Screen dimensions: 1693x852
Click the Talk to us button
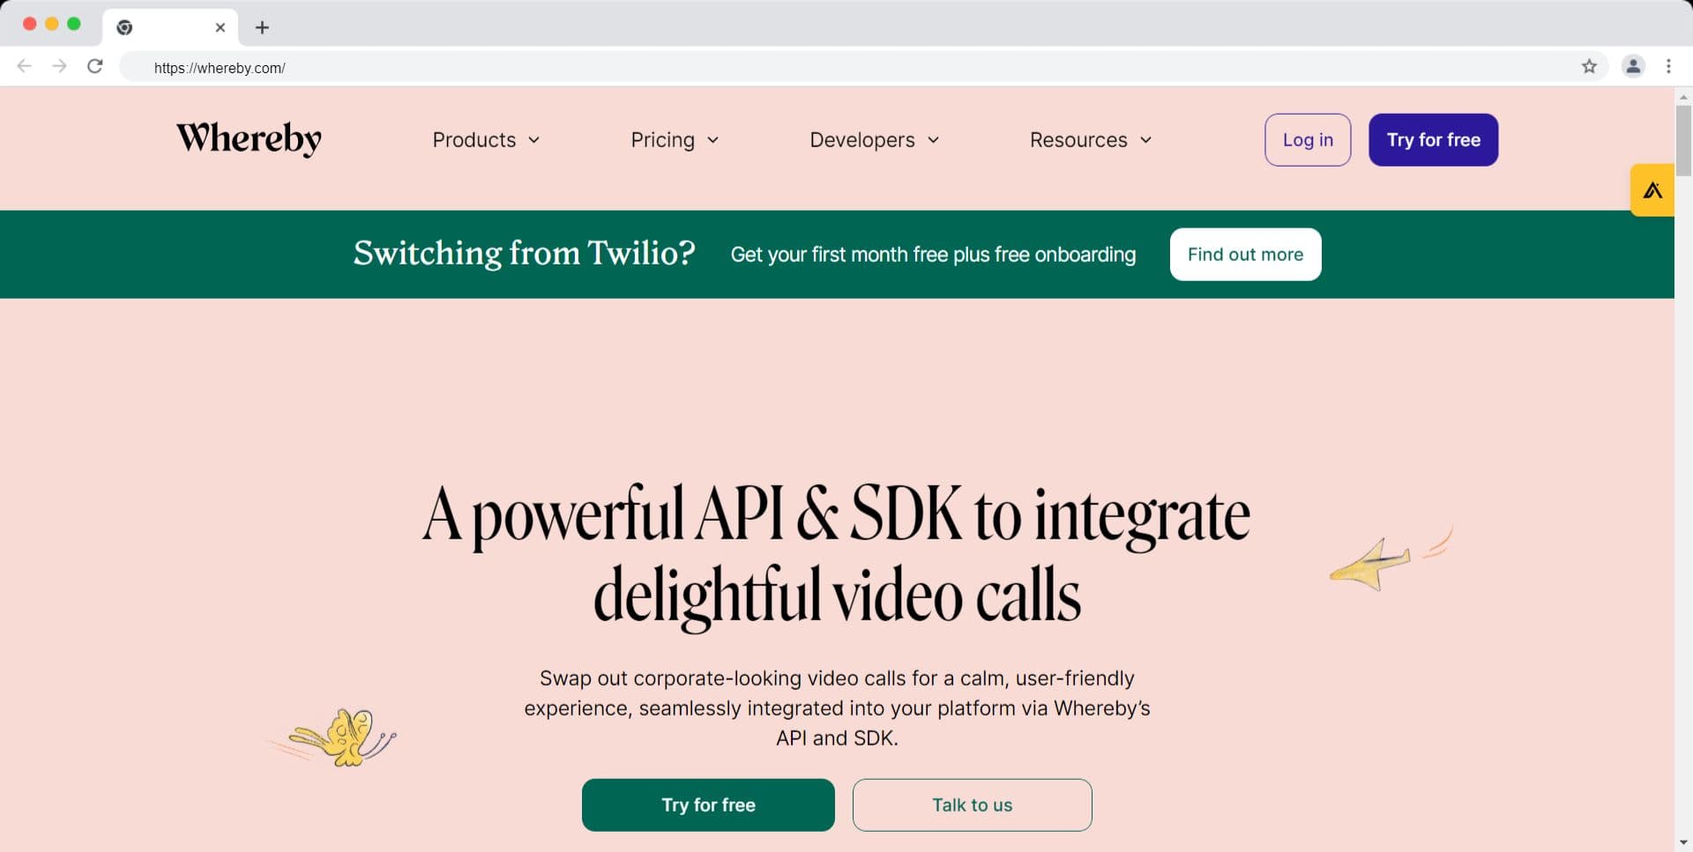pyautogui.click(x=972, y=804)
